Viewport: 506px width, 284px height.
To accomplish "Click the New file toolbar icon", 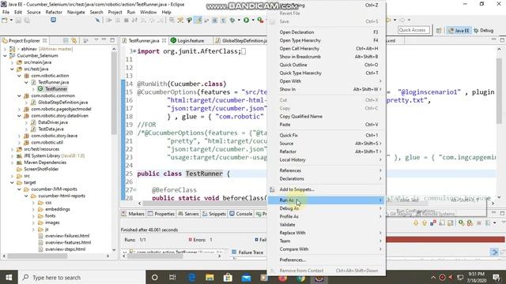I will 5,20.
